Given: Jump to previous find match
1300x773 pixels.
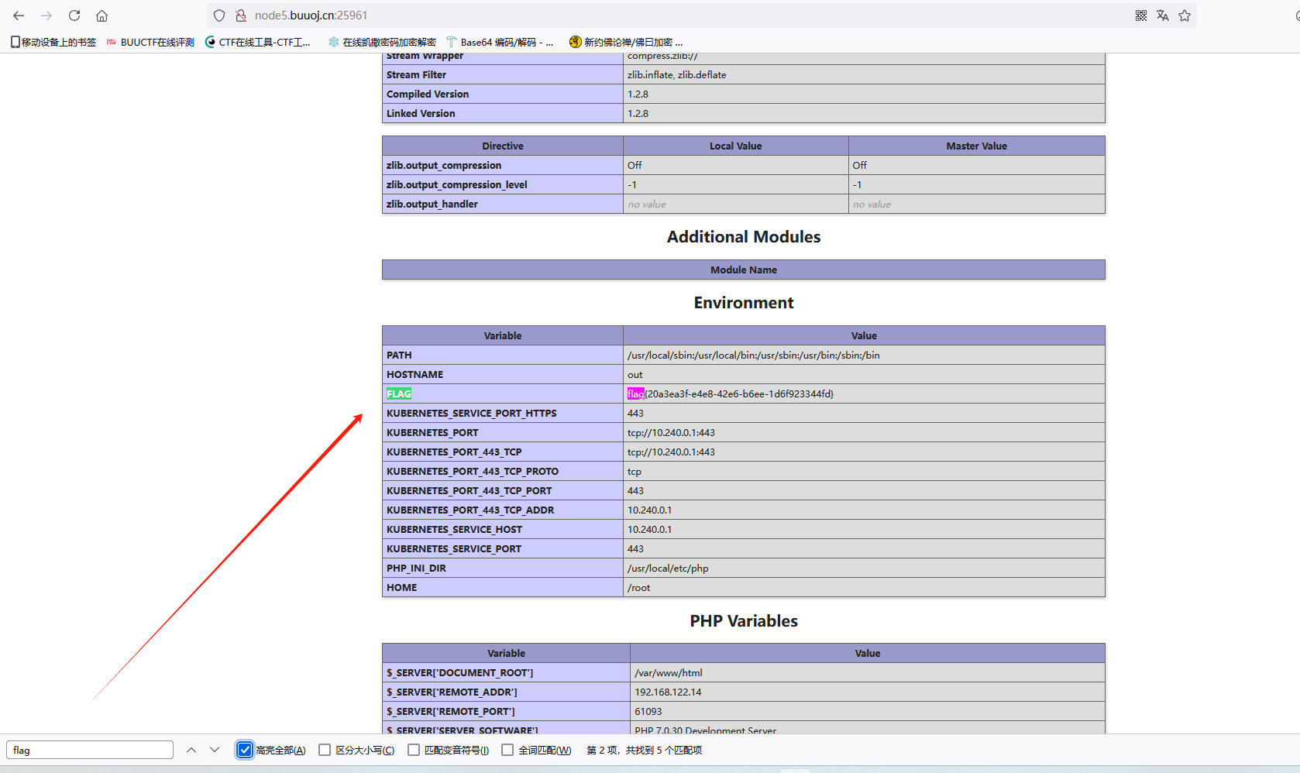Looking at the screenshot, I should pyautogui.click(x=191, y=750).
